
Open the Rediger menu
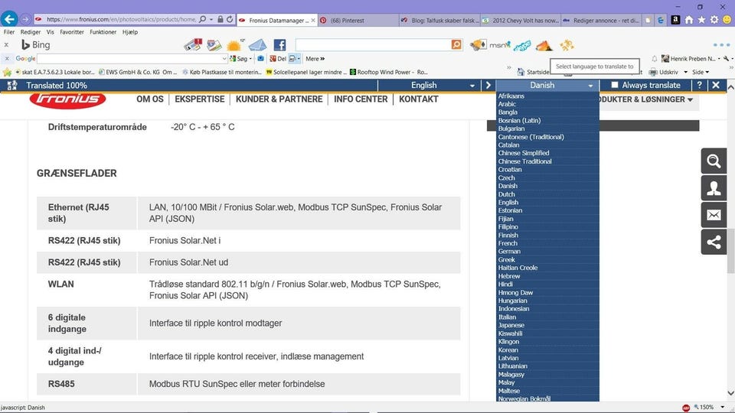tap(31, 32)
